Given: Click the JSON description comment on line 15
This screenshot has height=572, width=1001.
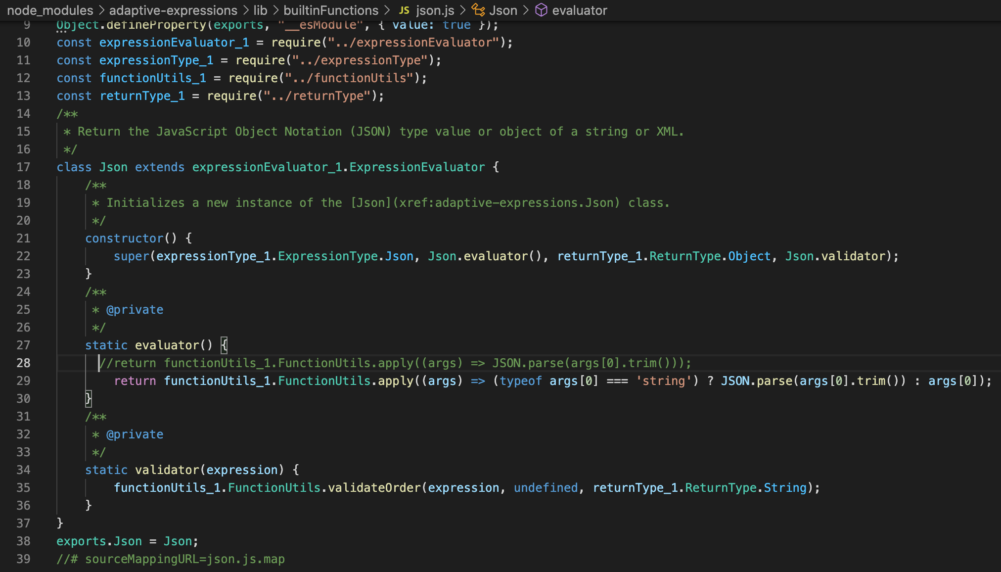Looking at the screenshot, I should (373, 132).
